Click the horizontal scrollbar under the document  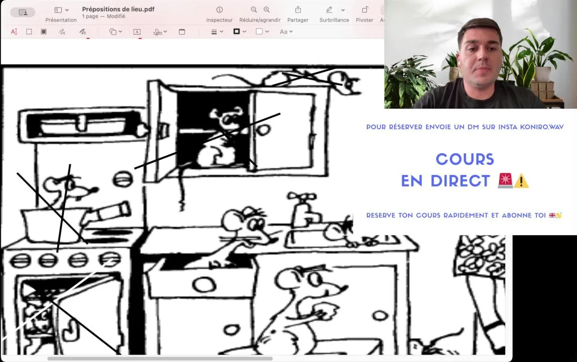[x=160, y=358]
